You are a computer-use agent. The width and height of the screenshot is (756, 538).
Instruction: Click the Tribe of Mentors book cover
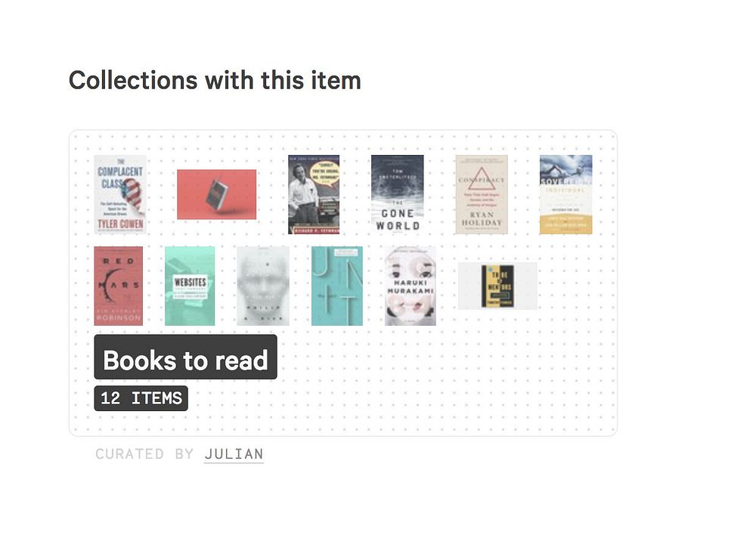pos(497,286)
